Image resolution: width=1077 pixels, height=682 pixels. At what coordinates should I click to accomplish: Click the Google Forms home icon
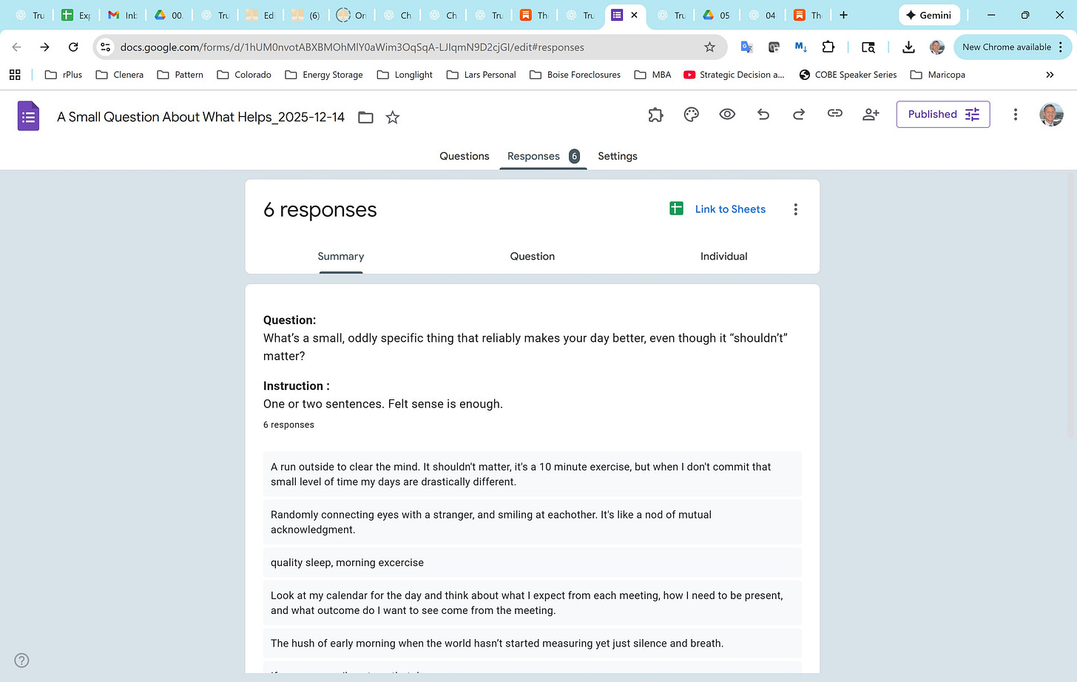tap(28, 116)
